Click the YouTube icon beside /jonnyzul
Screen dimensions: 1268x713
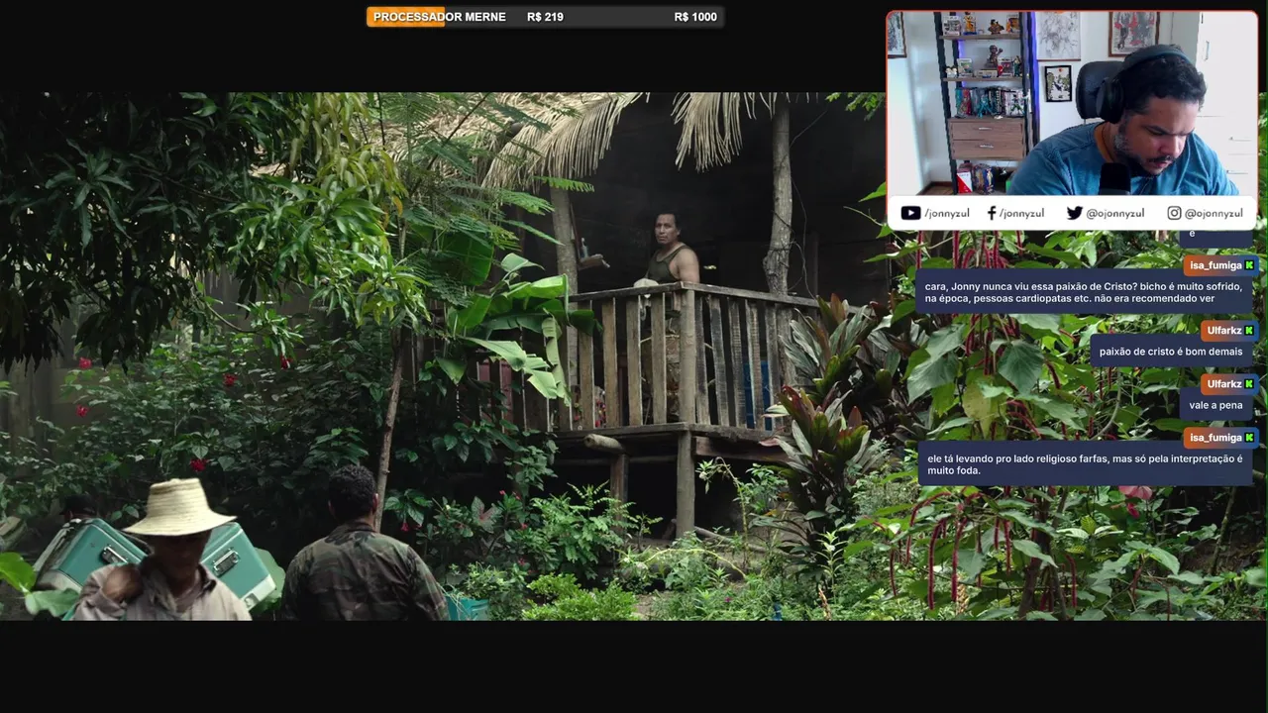tap(910, 213)
